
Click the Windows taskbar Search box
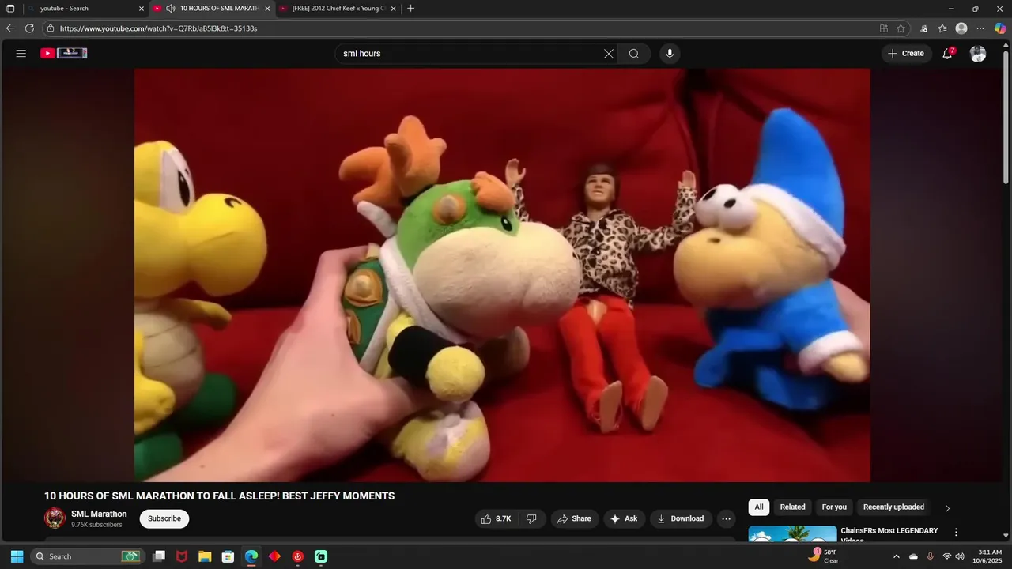tap(87, 556)
